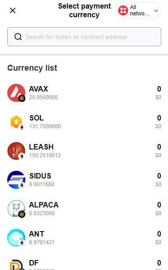Choose SOL priced at 131.7000000

click(x=84, y=122)
